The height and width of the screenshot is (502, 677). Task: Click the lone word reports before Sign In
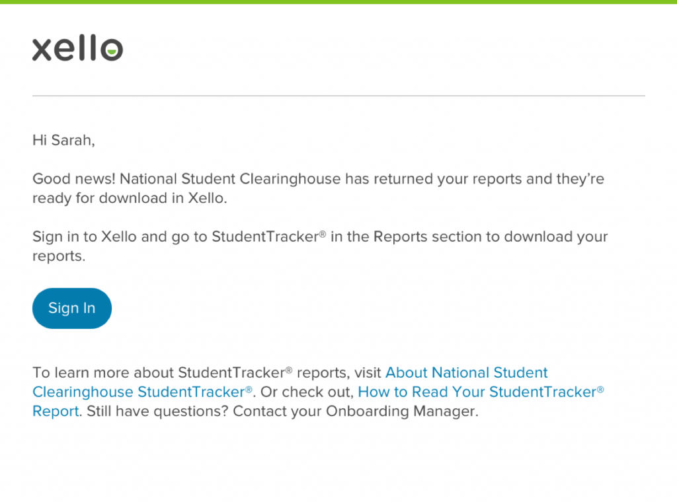tap(59, 256)
